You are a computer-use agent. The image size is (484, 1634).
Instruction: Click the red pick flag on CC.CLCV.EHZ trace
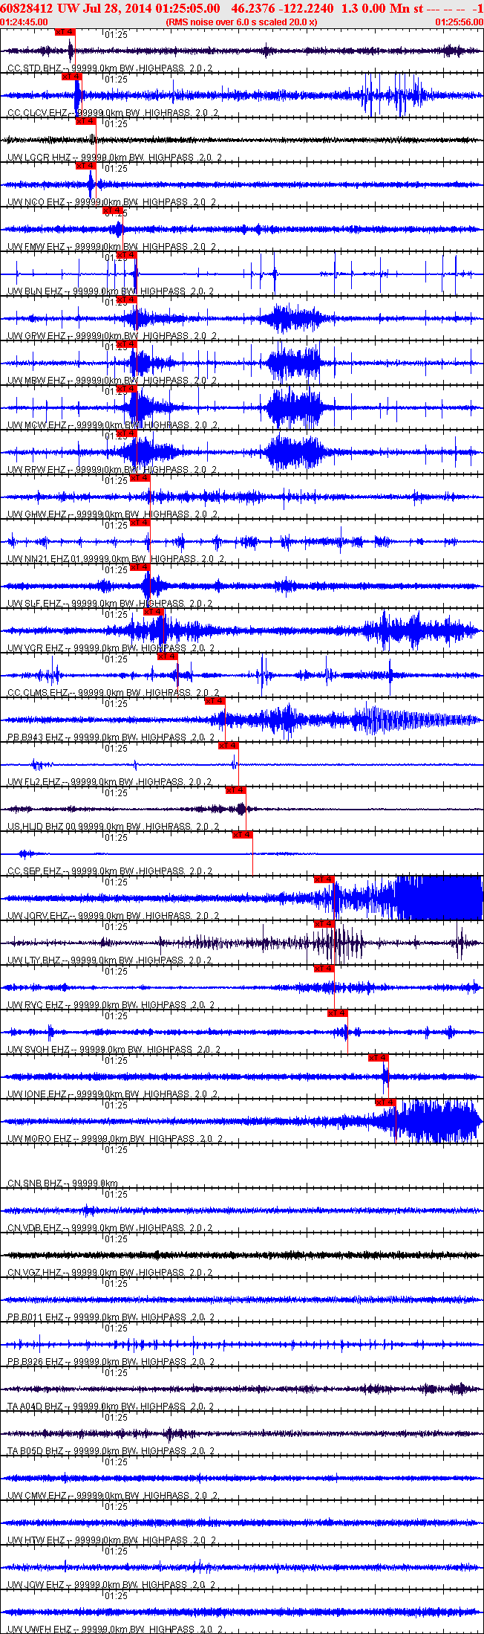(x=72, y=77)
